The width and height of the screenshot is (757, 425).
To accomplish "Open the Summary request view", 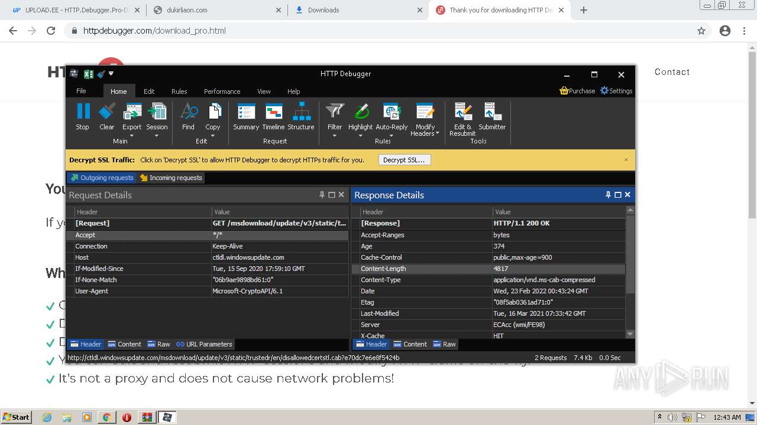I will click(x=246, y=116).
